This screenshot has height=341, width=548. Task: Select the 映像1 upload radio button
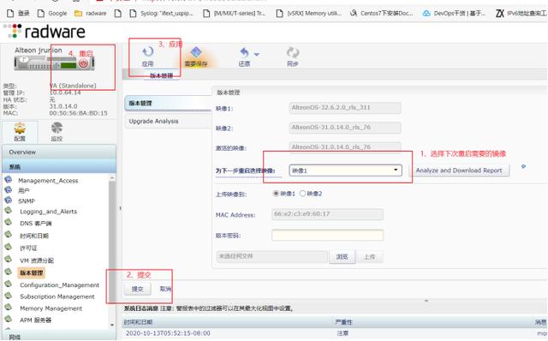pyautogui.click(x=276, y=194)
